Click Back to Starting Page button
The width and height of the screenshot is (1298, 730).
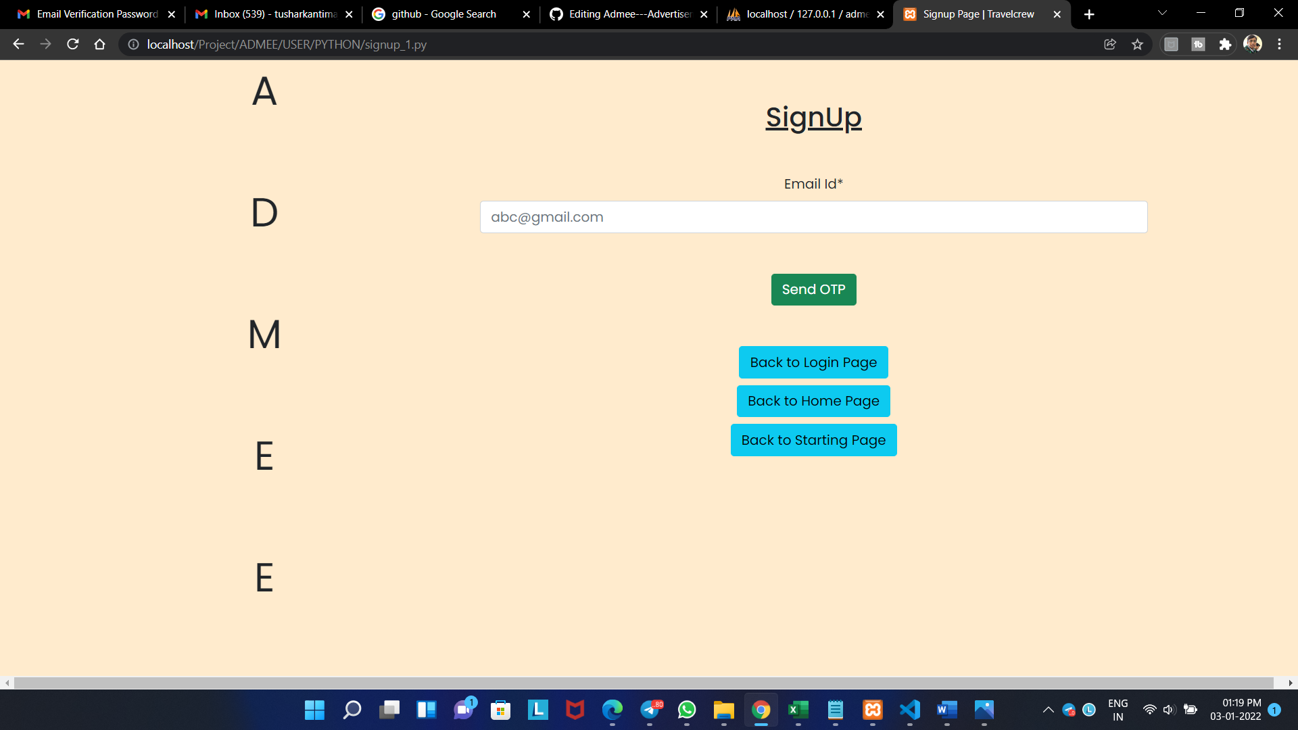click(813, 440)
